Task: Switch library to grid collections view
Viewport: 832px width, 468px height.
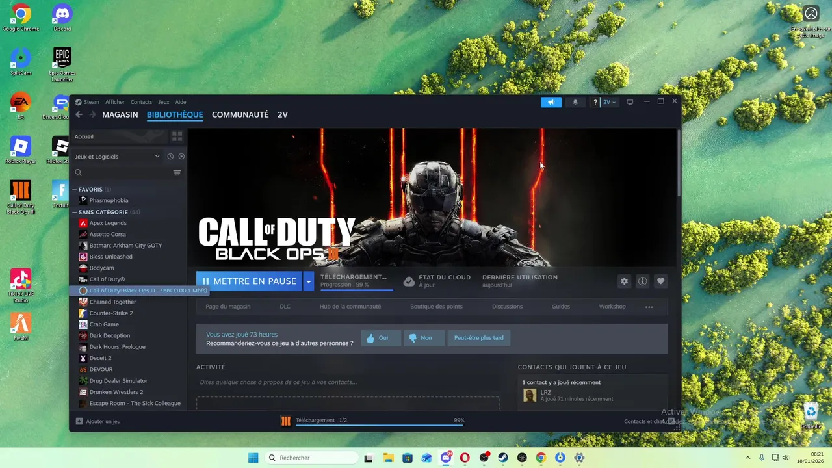Action: coord(177,136)
